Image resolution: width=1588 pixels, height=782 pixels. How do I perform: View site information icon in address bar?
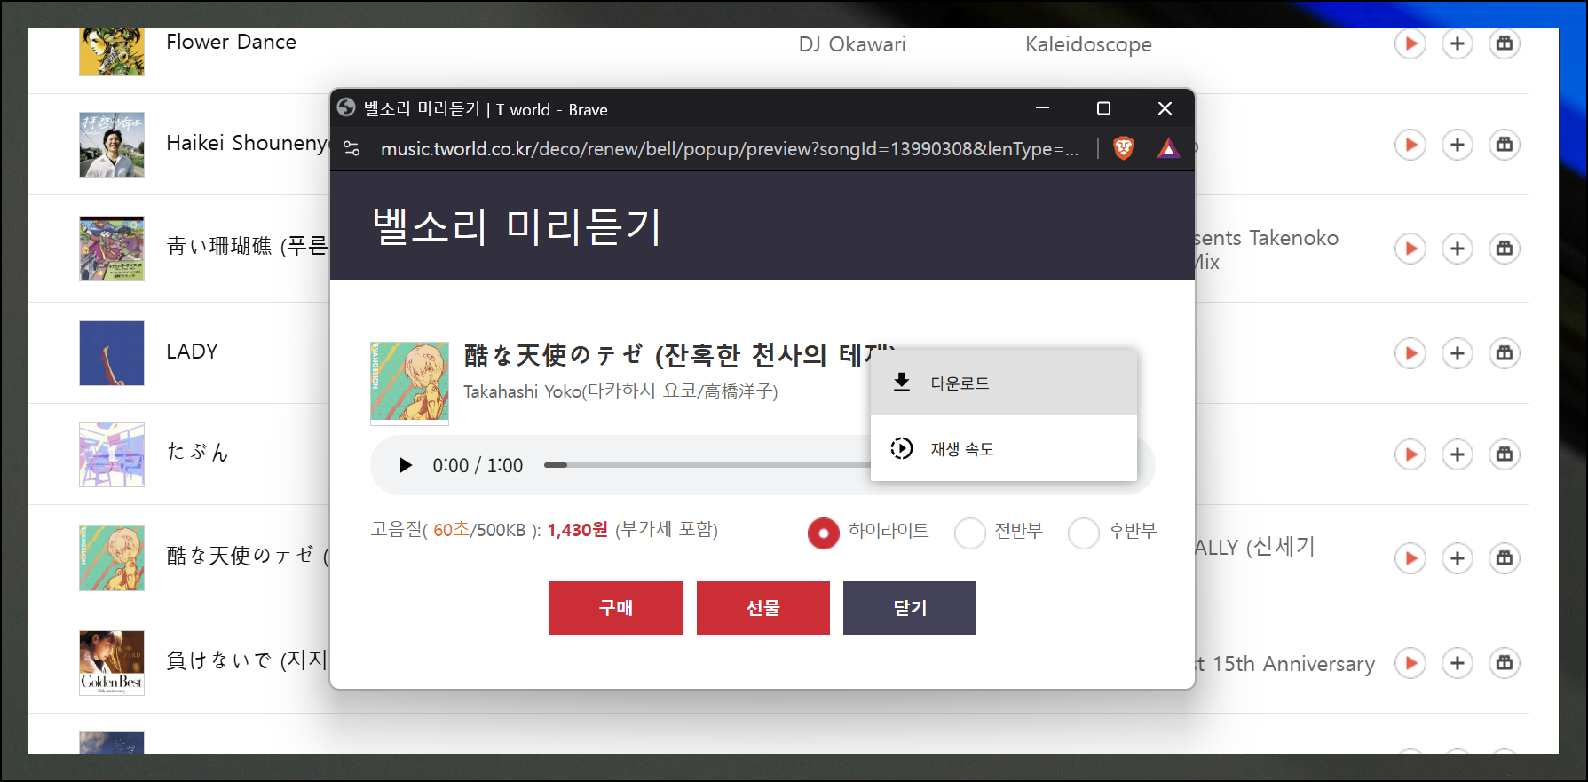tap(352, 148)
